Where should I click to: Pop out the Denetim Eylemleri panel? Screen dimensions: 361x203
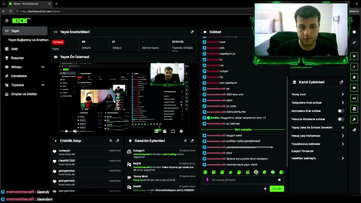point(192,141)
